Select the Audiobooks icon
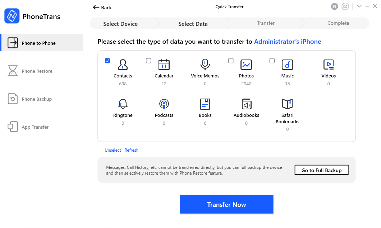 [246, 104]
